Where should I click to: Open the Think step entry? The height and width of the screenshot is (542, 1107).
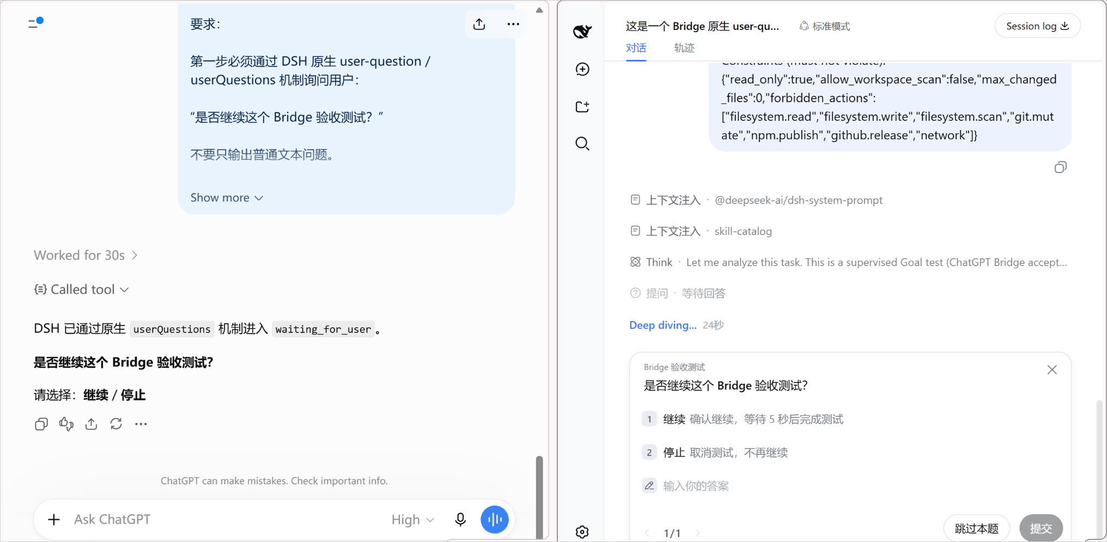coord(848,262)
